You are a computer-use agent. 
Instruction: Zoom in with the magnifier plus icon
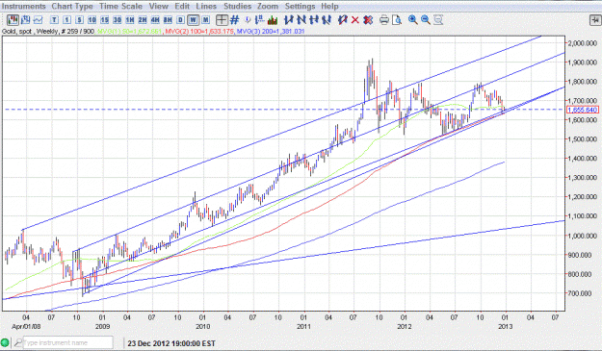pos(412,20)
